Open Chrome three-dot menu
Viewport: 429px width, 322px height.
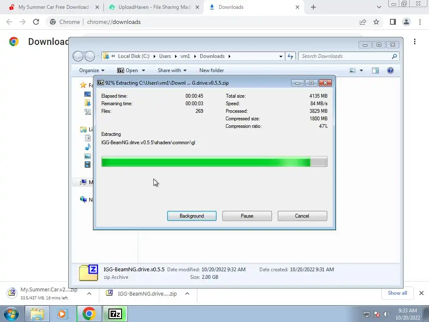(x=420, y=22)
